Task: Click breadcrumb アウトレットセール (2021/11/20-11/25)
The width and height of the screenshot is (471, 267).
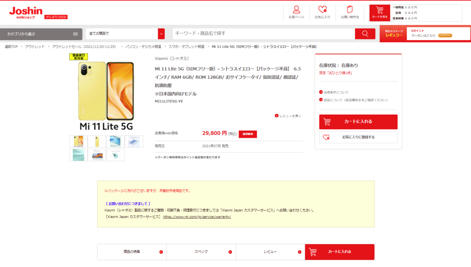Action: coord(84,47)
